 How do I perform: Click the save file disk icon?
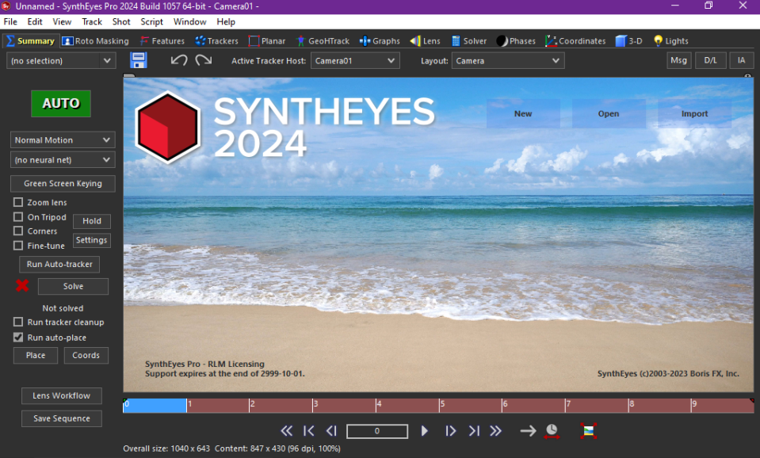(138, 60)
